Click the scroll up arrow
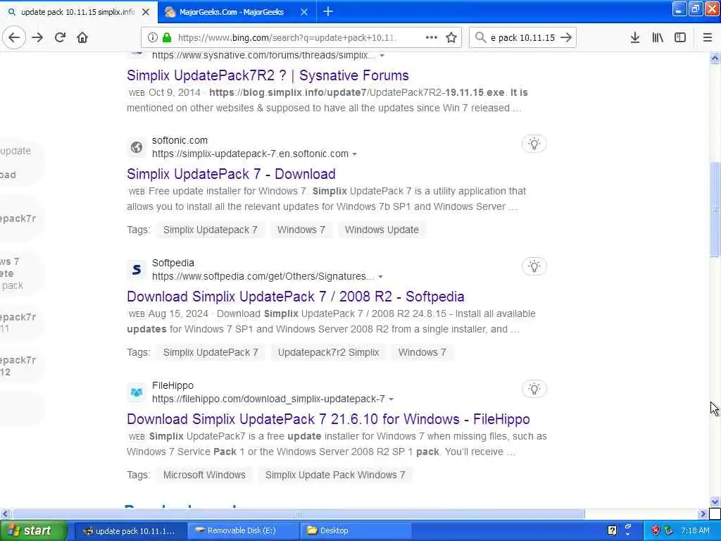The image size is (721, 541). (x=715, y=58)
